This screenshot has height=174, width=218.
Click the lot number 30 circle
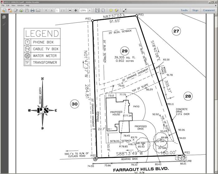tap(75, 104)
